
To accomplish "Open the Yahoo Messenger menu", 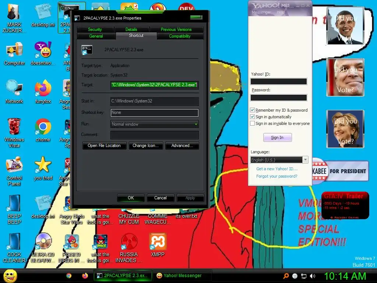I will pyautogui.click(x=261, y=12).
